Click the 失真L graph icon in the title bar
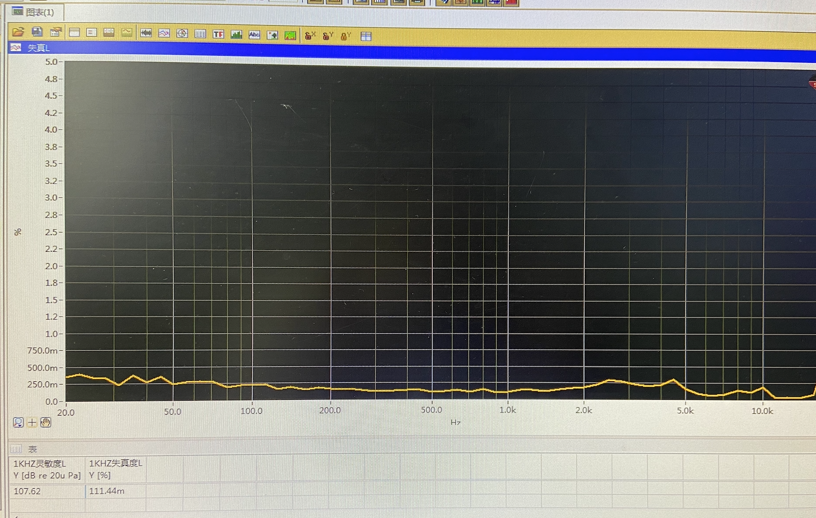Screen dimensions: 816x518 click(16, 47)
